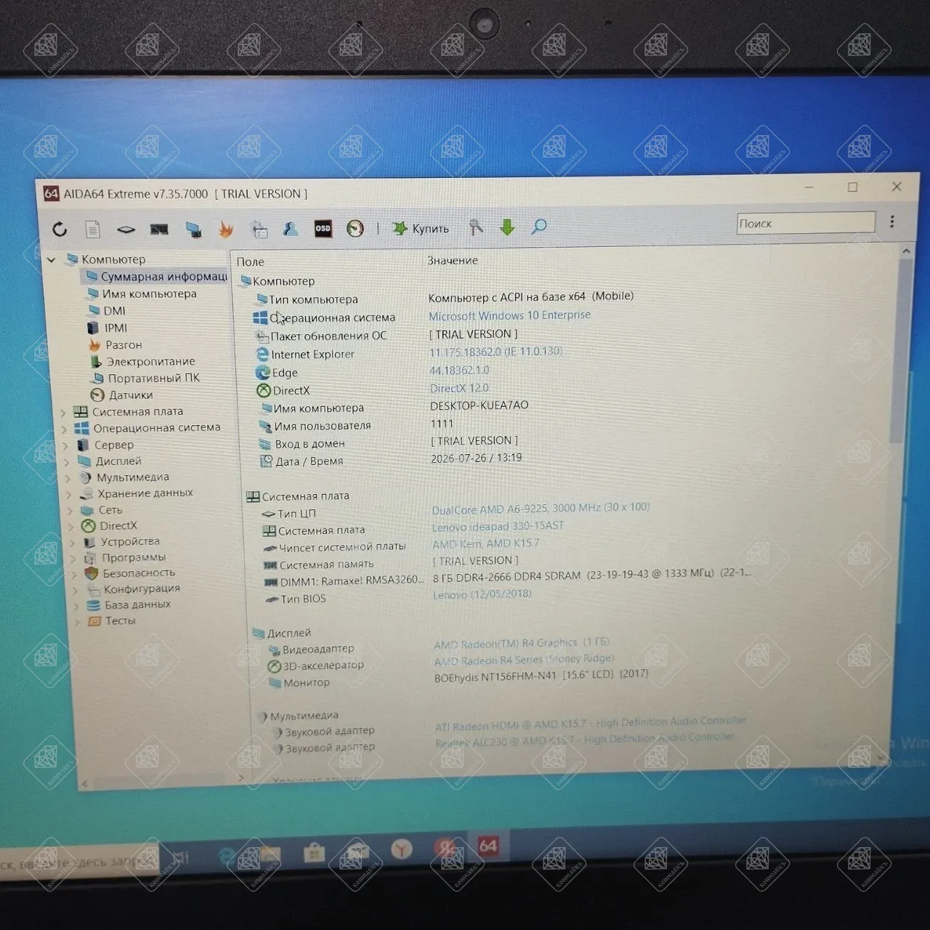Open the Report icon in the toolbar
Viewport: 930px width, 930px height.
point(92,230)
